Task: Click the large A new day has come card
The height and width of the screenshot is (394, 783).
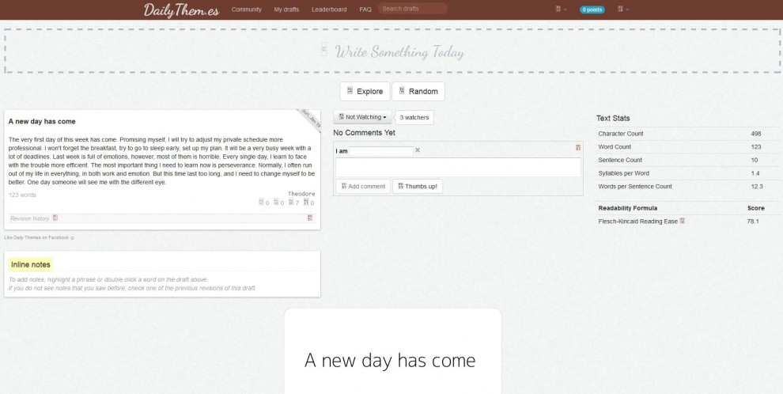Action: [x=392, y=351]
